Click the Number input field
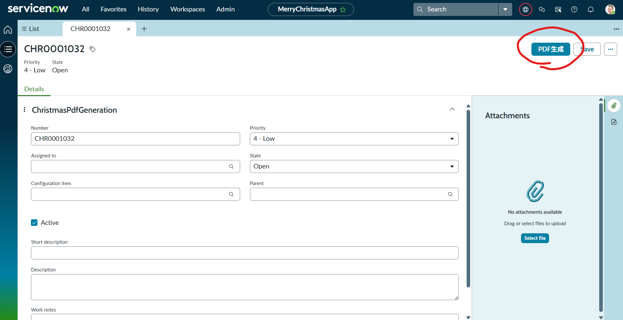 tap(136, 139)
